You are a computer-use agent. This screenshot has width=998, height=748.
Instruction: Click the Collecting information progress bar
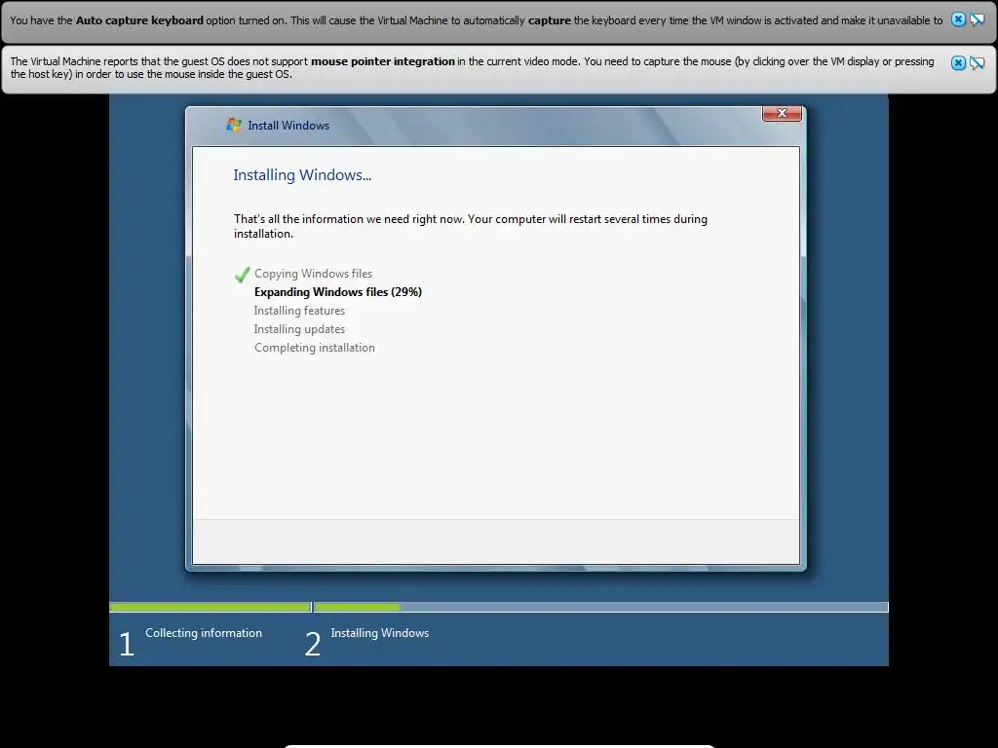(x=211, y=608)
